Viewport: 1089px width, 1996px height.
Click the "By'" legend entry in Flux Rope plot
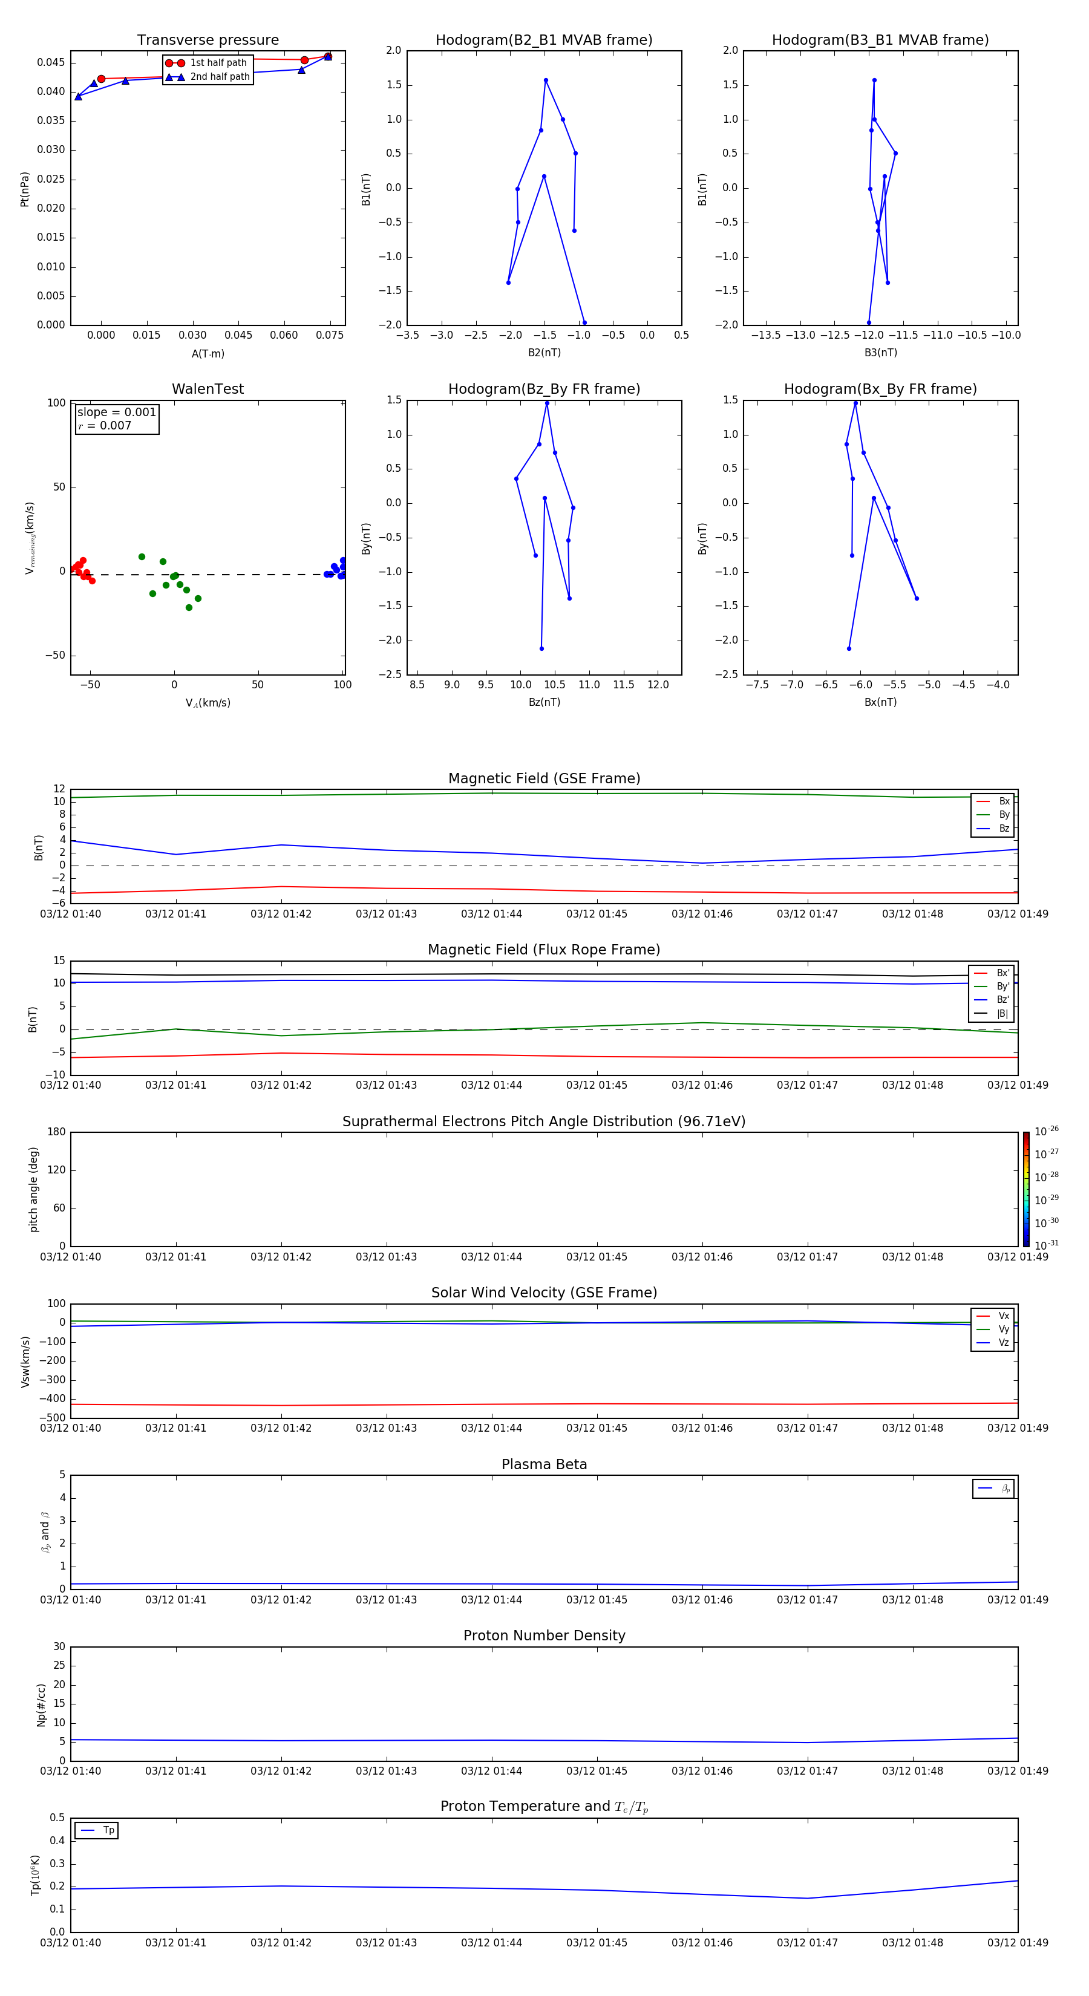992,987
